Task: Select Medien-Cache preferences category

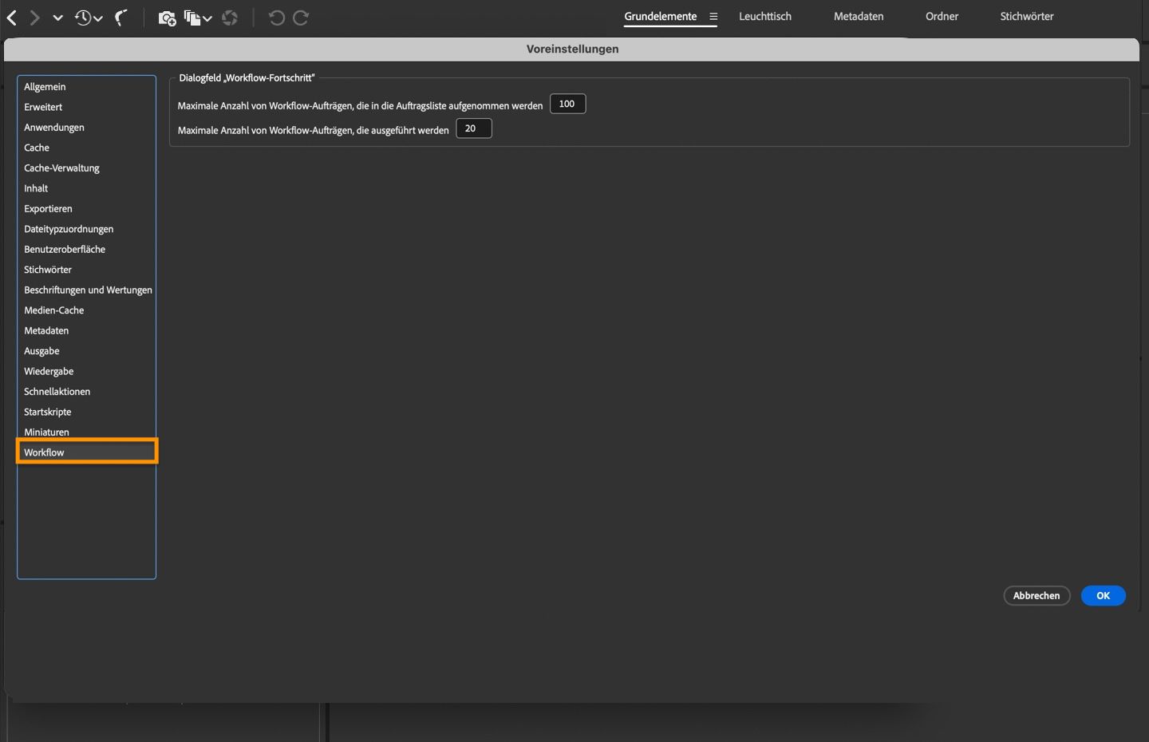Action: click(x=86, y=310)
